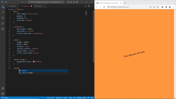Open the Run and Debug view

[x=3, y=23]
